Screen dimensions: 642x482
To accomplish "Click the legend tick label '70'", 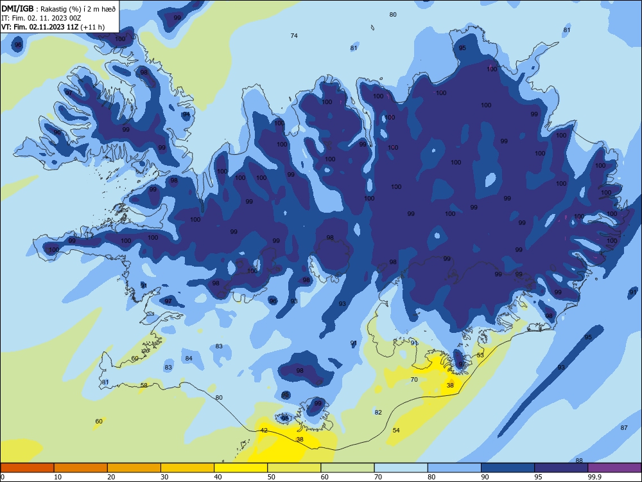I will [378, 477].
